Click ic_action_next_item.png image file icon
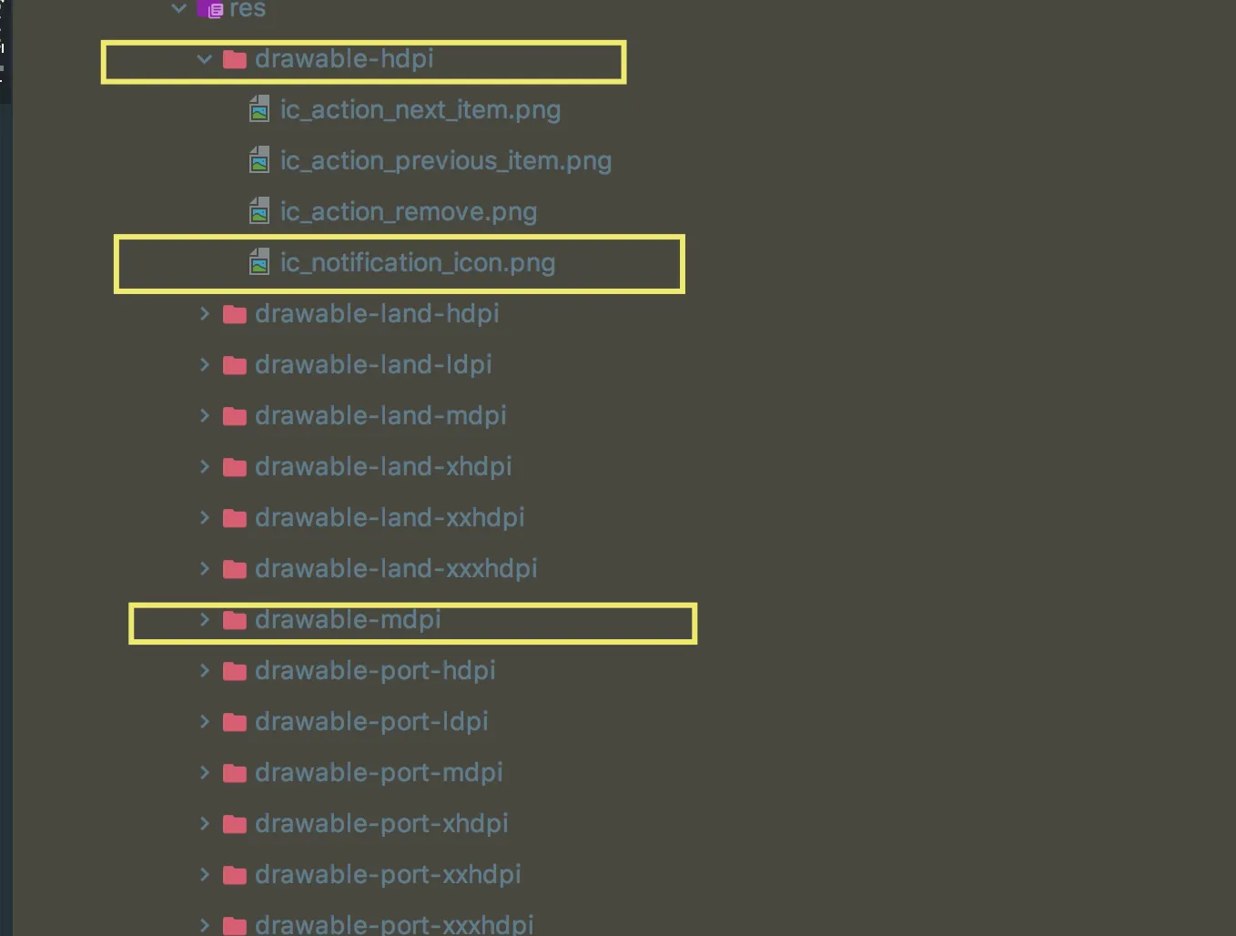 (259, 110)
